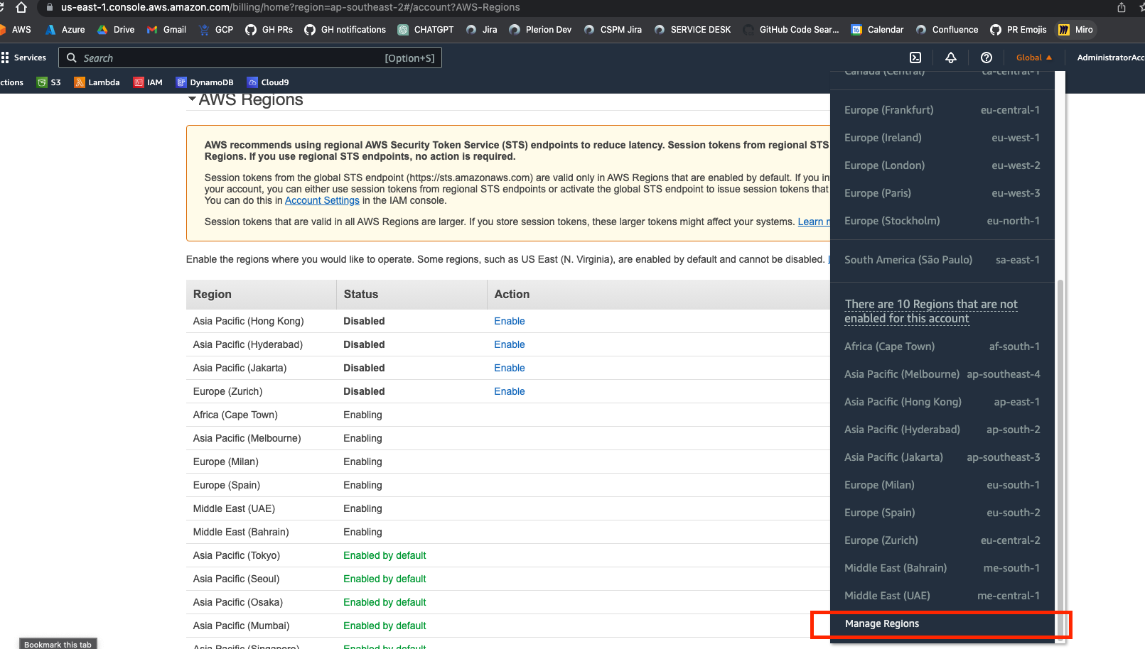The height and width of the screenshot is (649, 1145).
Task: Go to IAM service shortcut
Action: coord(148,82)
